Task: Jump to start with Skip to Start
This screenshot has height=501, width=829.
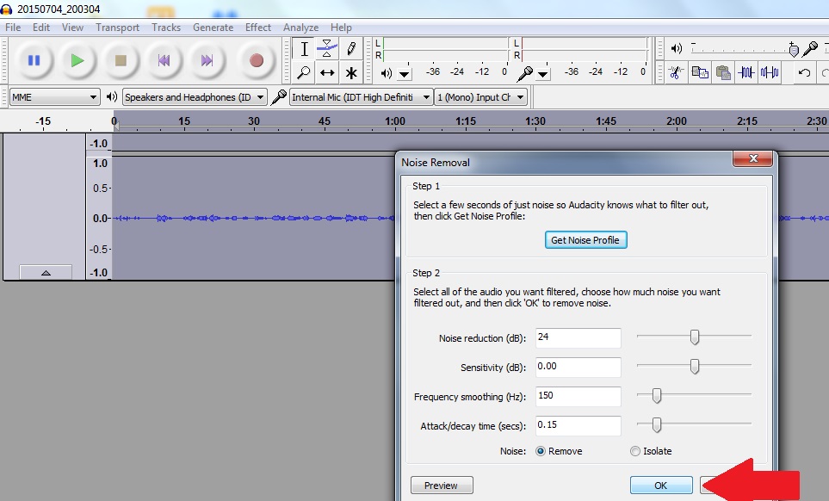Action: pos(164,61)
